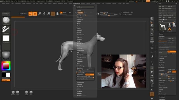Click the BPR render icon
Viewport: 179px width, 100px height.
coord(152,19)
